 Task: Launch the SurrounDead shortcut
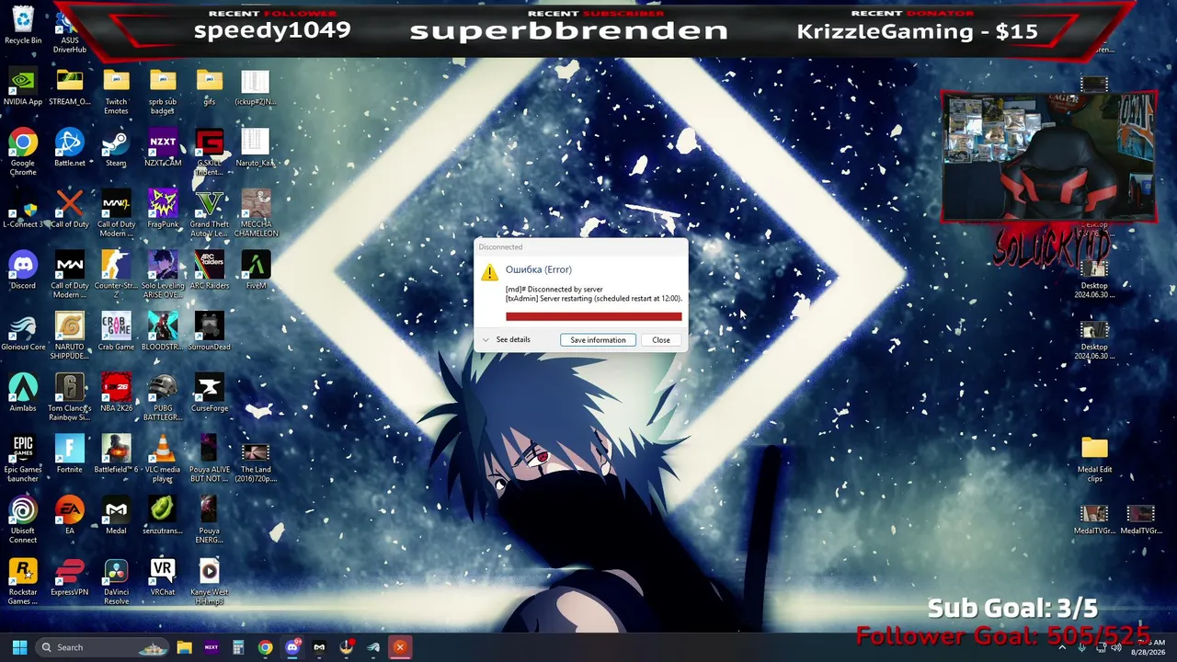(x=209, y=334)
